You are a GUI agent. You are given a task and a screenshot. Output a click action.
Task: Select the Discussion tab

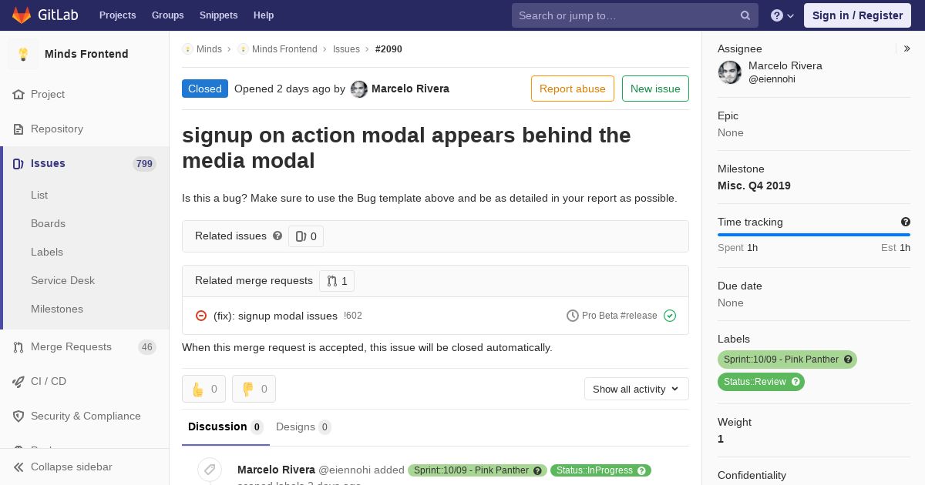(x=225, y=426)
